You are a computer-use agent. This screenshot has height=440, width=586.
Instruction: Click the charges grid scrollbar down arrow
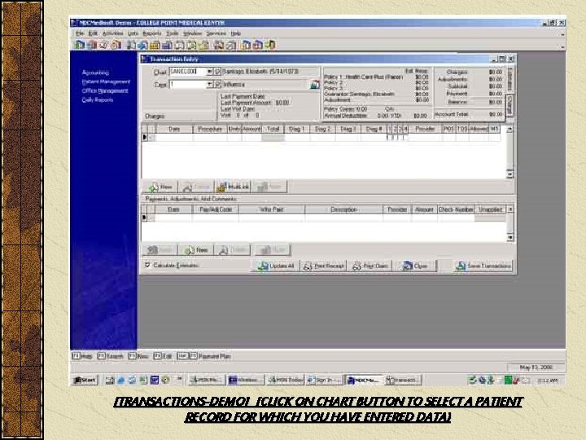(x=509, y=174)
